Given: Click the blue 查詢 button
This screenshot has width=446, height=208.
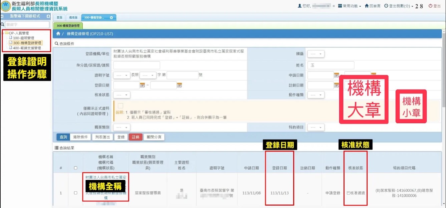Looking at the screenshot, I should click(x=63, y=137).
